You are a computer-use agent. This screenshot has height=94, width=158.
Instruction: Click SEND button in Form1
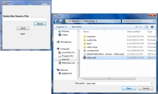[23, 28]
